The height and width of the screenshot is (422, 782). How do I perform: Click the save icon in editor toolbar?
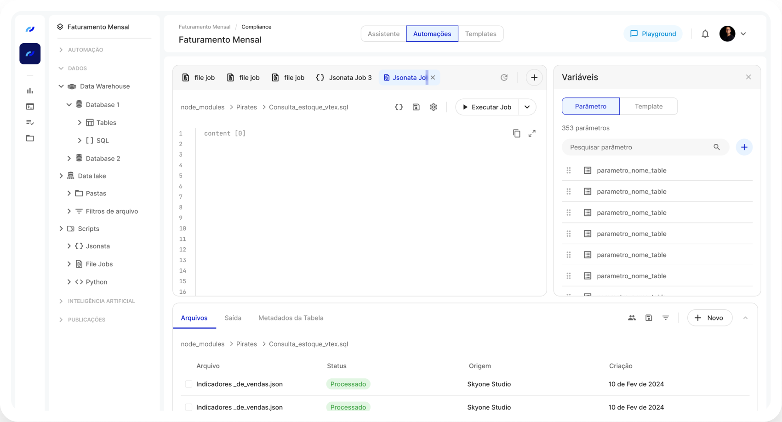coord(416,107)
